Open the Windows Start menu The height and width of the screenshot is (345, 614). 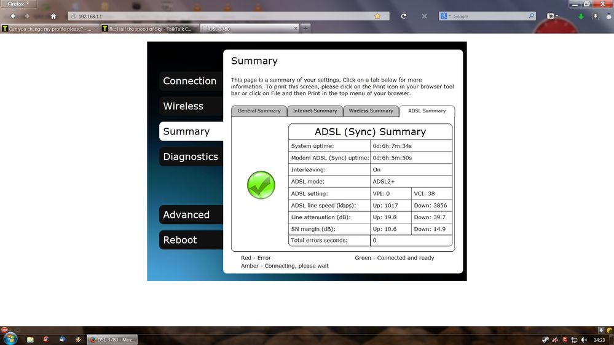9,339
